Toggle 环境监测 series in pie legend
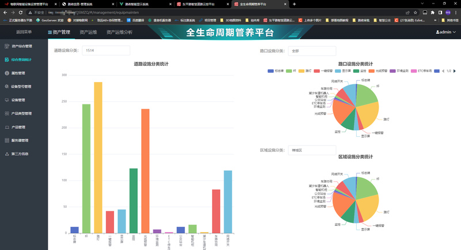 click(x=399, y=71)
